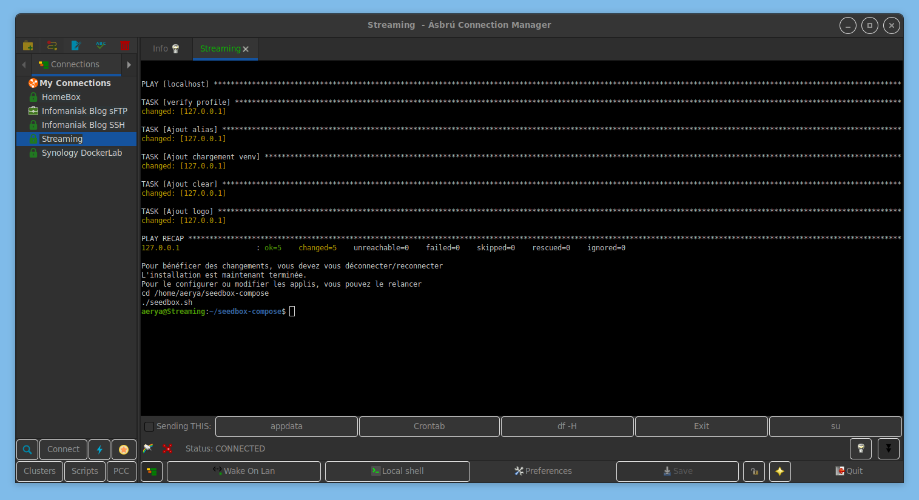Click the My Connections root icon

click(x=33, y=83)
